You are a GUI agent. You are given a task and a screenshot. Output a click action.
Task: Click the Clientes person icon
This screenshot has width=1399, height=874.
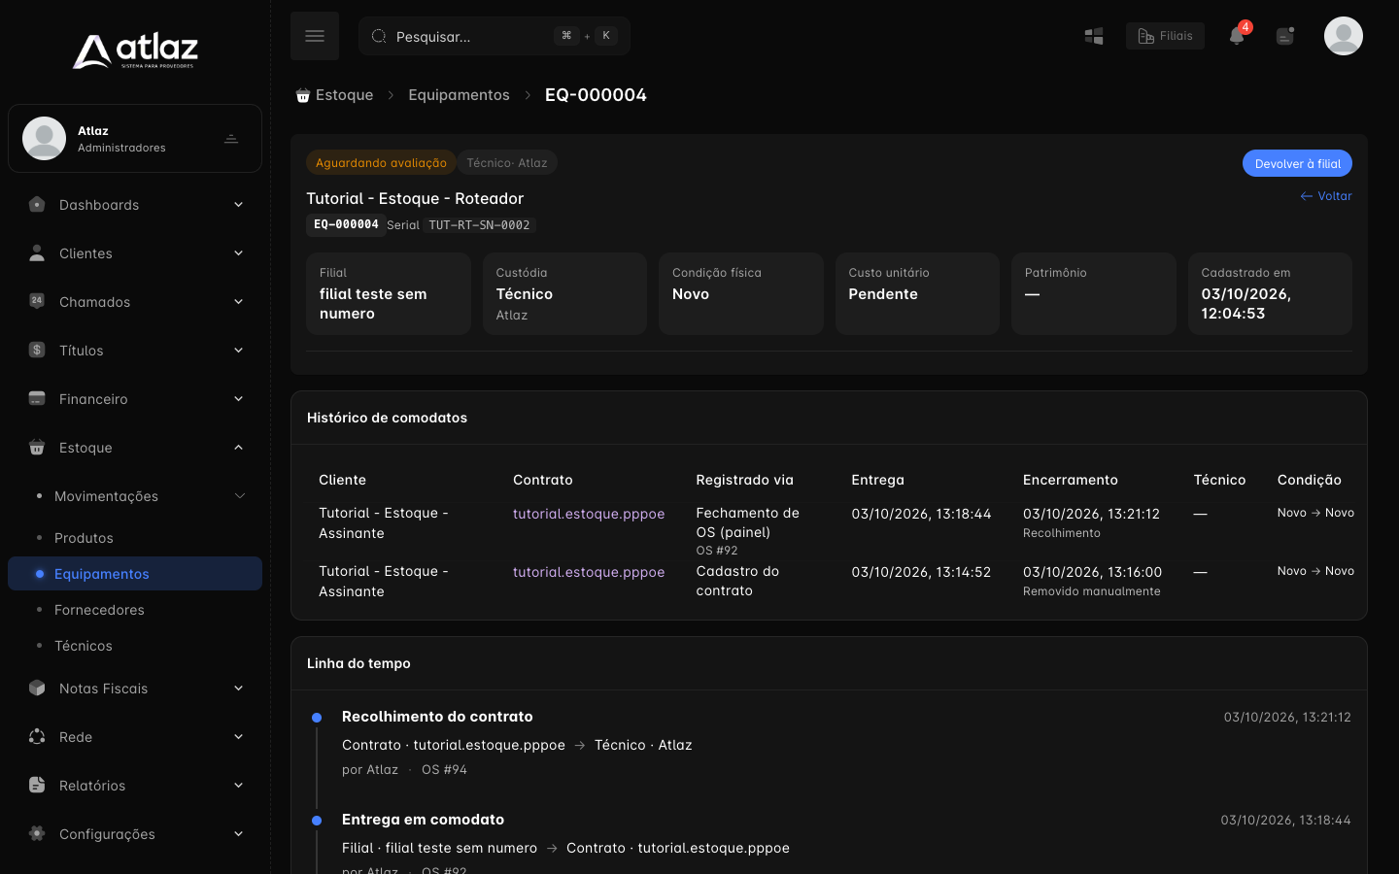click(x=37, y=253)
